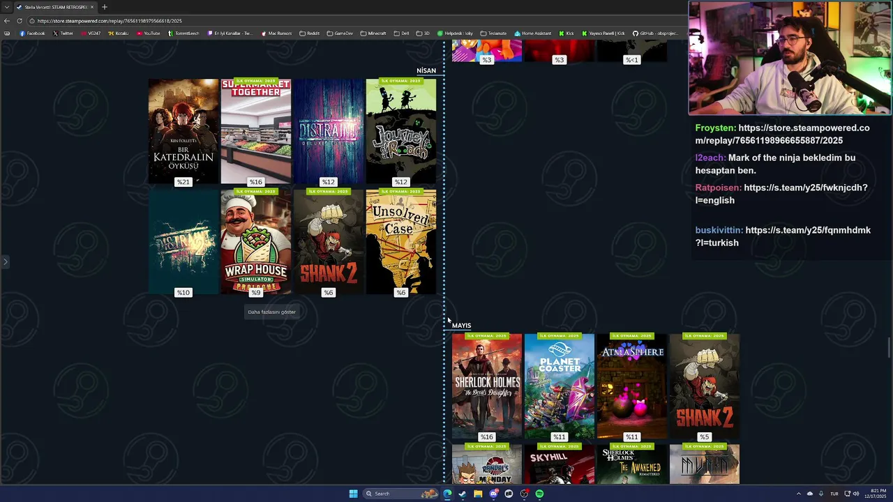Focus the browser address bar URL
Screen dimensions: 893x502
(110, 21)
